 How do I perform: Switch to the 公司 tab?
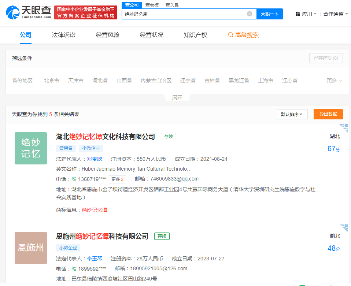click(26, 35)
